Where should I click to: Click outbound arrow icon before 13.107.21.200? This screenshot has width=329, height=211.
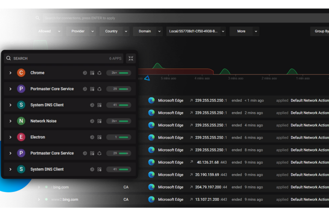coord(191,200)
